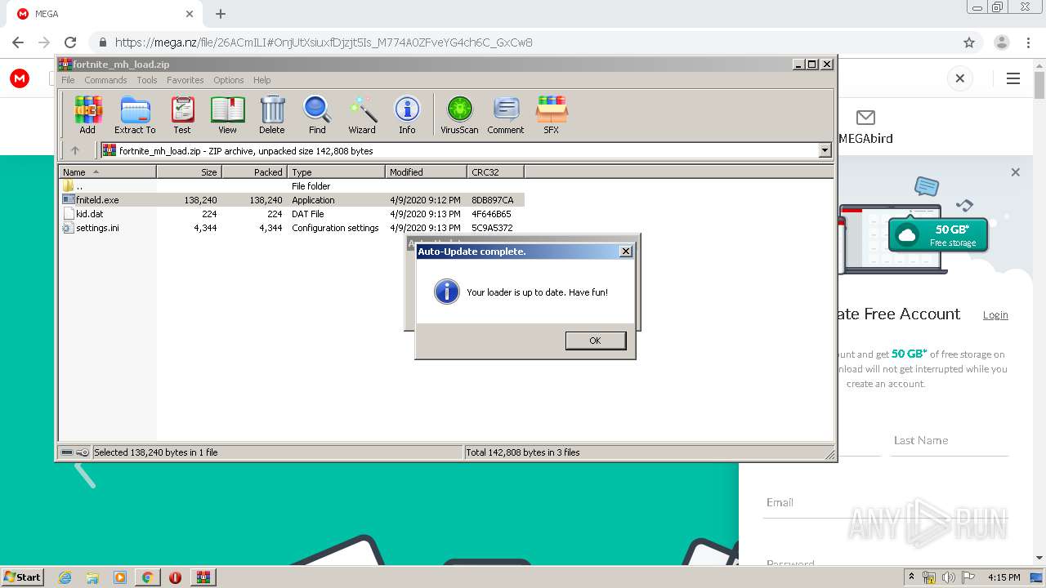Go up one folder level arrow
The width and height of the screenshot is (1046, 588).
coord(75,150)
